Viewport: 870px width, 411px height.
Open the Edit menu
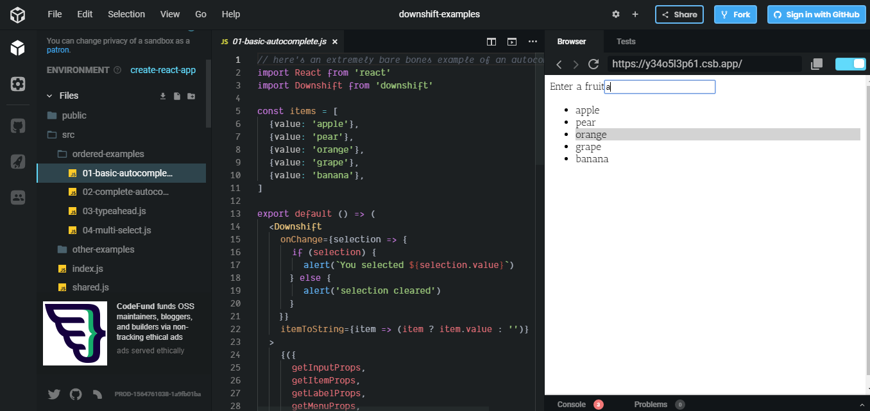coord(85,14)
